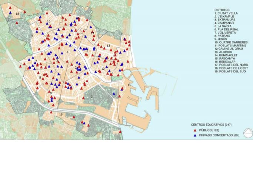The image size is (253, 175).
Task: Click district number 11 near the port
Action: point(129,85)
